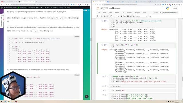183x103 pixels.
Task: Restart the kernel with circular arrow icon
Action: [131, 16]
